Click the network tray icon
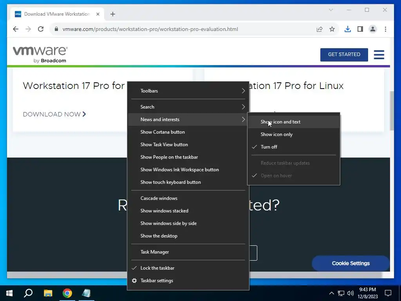Viewport: 401px width, 301px height. click(341, 293)
